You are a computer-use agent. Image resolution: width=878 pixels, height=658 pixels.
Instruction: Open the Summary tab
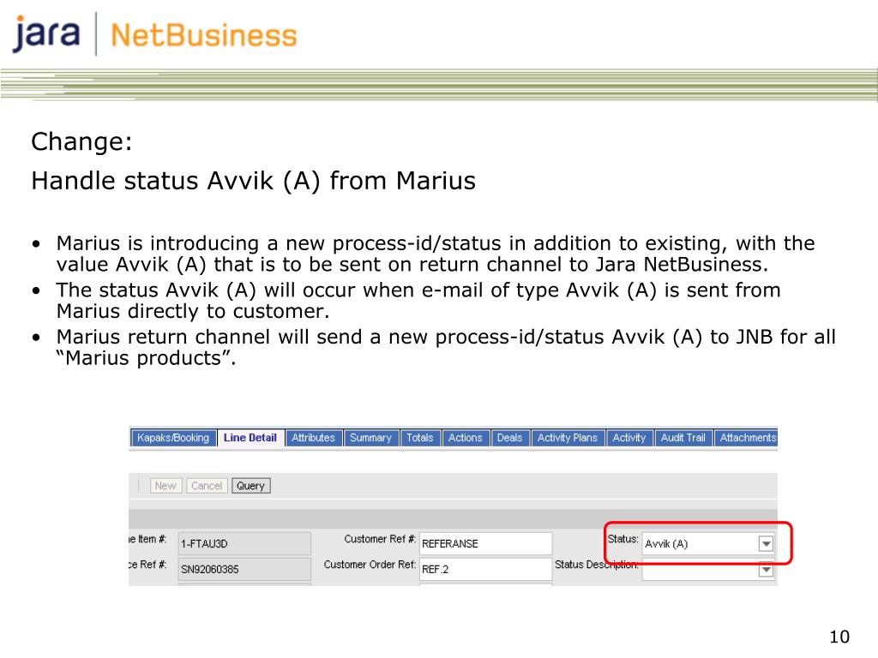(370, 438)
